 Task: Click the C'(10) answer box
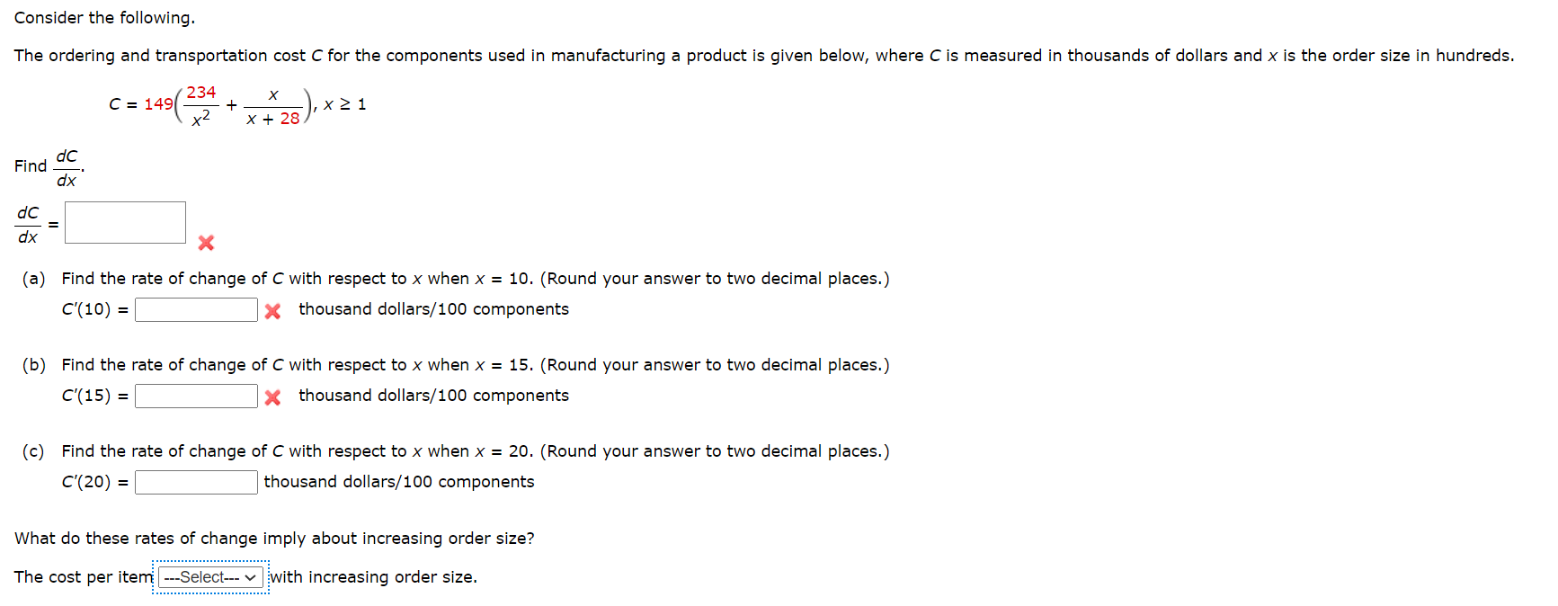pyautogui.click(x=195, y=309)
